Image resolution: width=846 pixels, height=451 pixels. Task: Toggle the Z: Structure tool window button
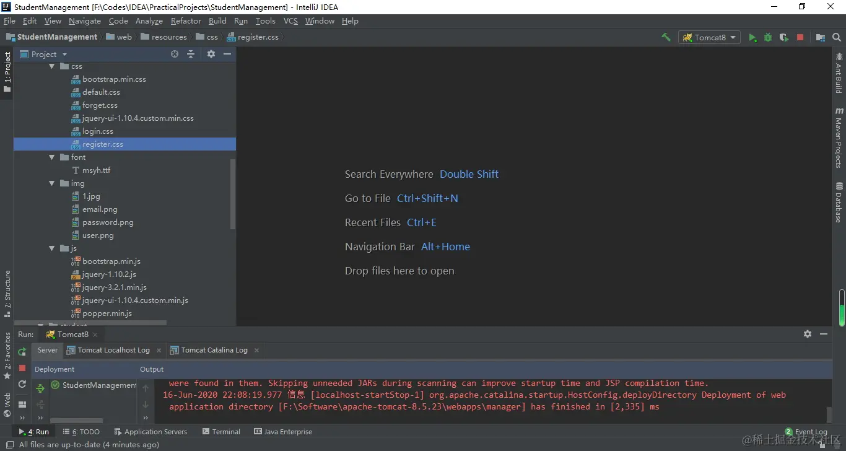pos(7,294)
